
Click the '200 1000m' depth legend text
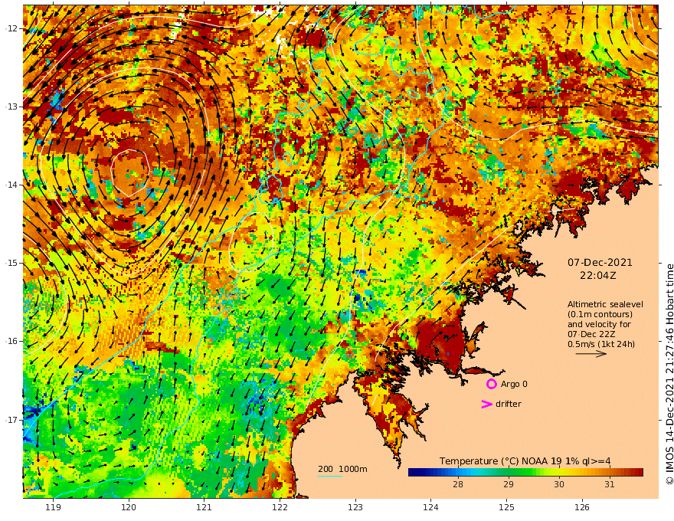(x=342, y=469)
